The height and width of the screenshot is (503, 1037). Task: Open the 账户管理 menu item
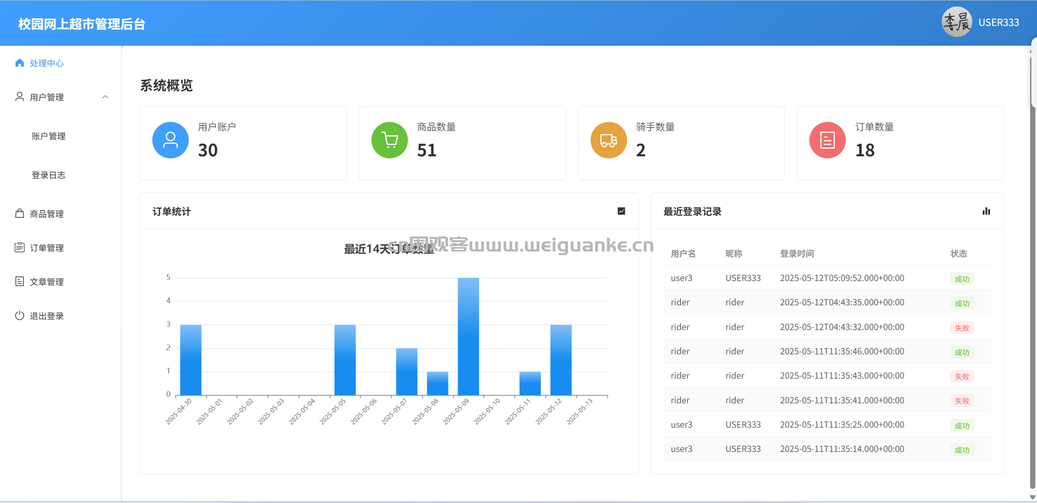[x=49, y=136]
